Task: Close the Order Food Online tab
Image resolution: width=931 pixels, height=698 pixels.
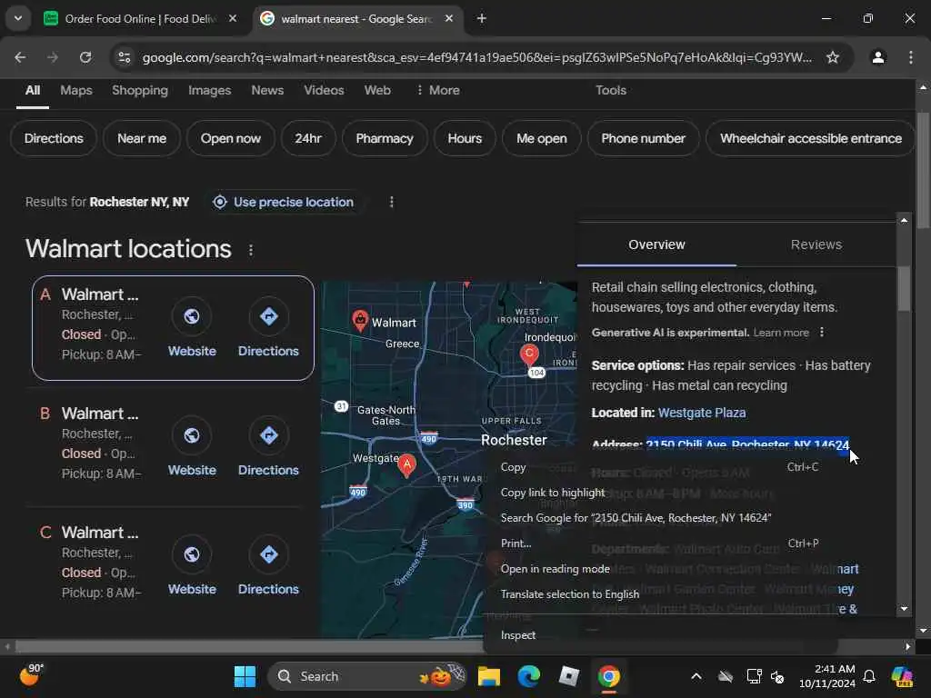Action: [x=233, y=18]
